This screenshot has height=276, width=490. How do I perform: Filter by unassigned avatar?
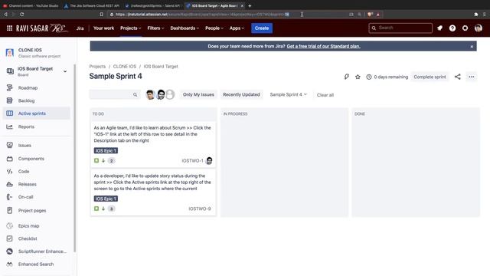170,94
